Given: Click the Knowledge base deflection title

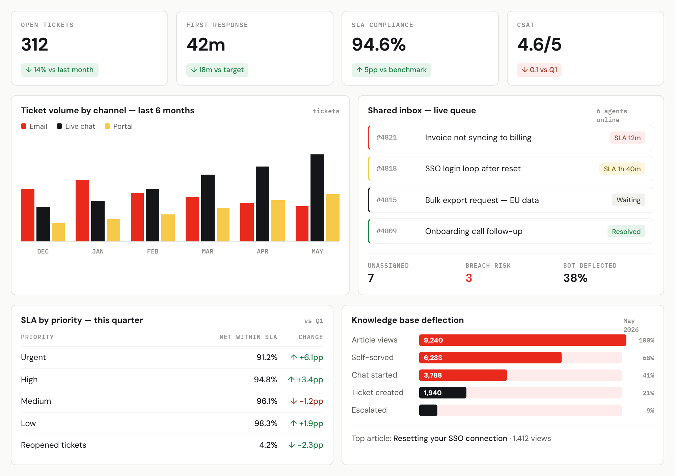Looking at the screenshot, I should 408,320.
